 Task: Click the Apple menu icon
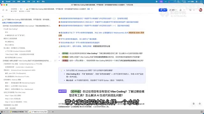[x=3, y=2]
